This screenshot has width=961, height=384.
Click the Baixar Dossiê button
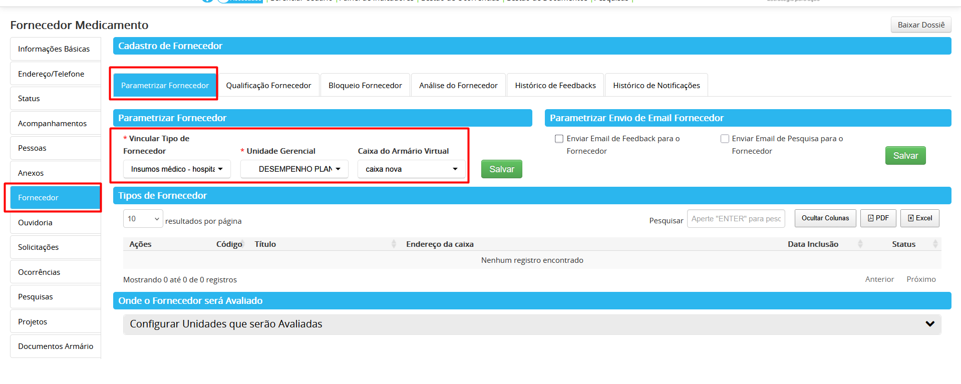click(920, 25)
